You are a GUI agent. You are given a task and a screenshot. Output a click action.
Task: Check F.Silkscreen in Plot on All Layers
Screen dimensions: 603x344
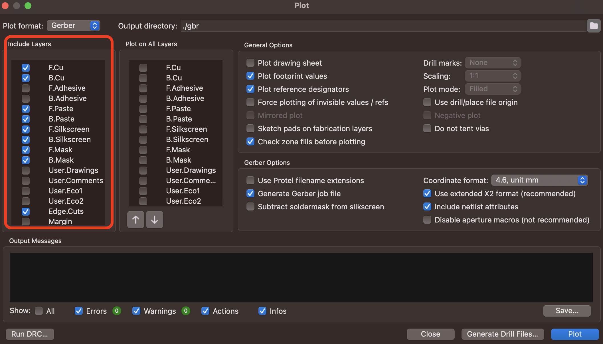click(143, 129)
